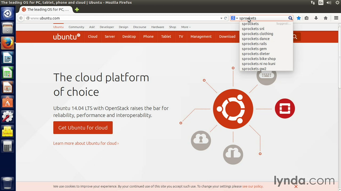Image resolution: width=341 pixels, height=191 pixels.
Task: Open the Design link in the top bar
Action: tap(123, 27)
